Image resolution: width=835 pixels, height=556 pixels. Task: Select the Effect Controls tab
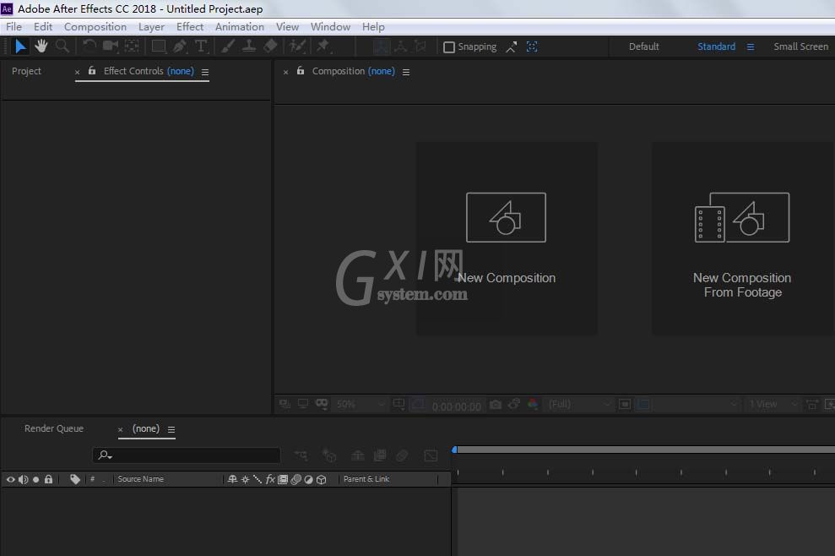(x=149, y=71)
